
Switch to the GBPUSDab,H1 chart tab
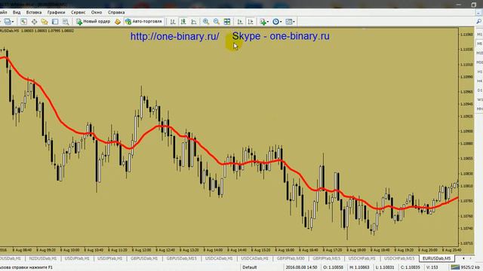point(144,259)
